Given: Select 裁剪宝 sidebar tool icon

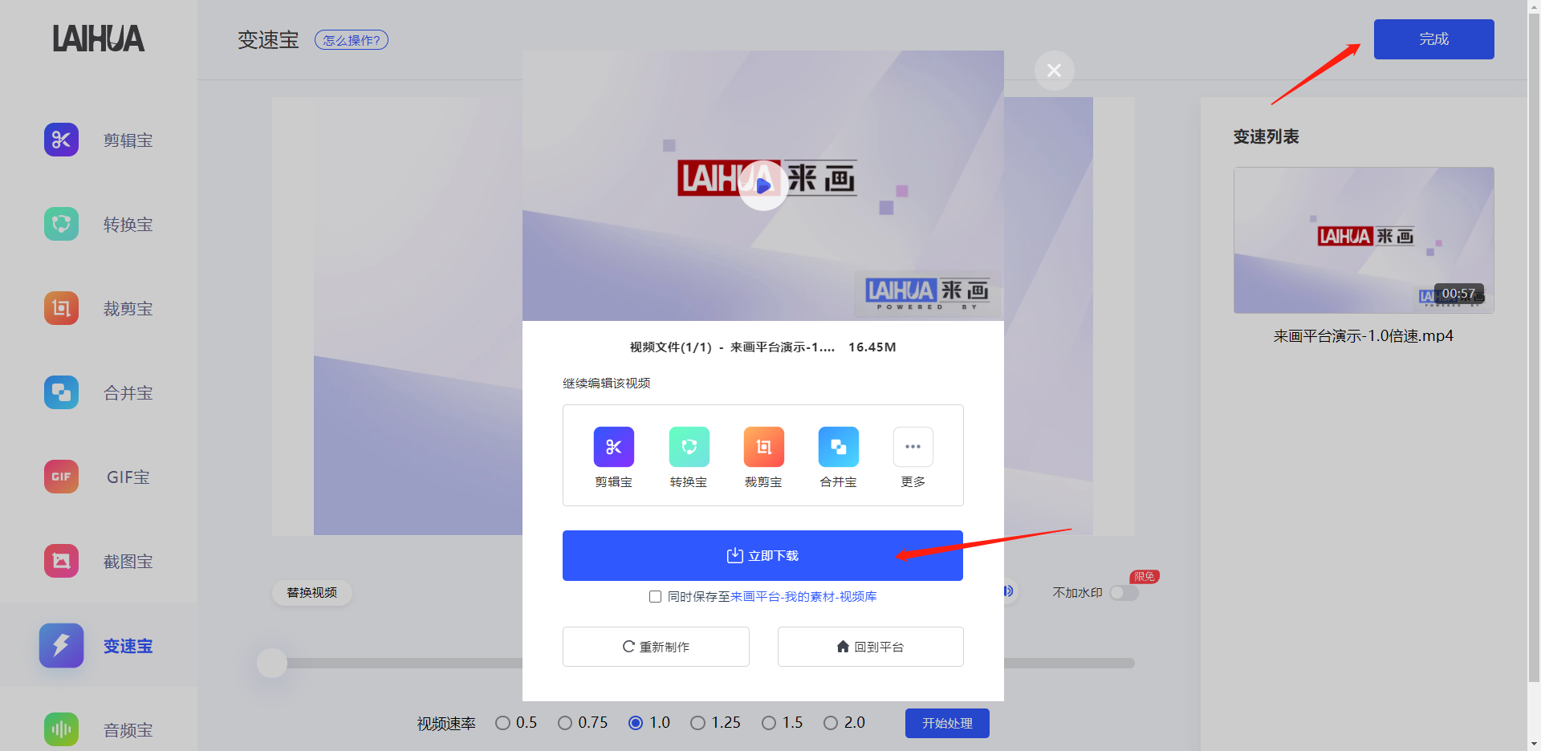Looking at the screenshot, I should (61, 309).
